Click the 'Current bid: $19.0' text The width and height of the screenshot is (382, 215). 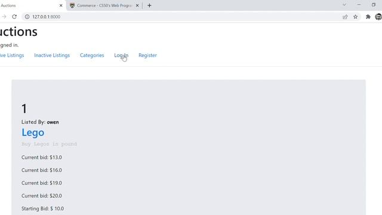[42, 183]
